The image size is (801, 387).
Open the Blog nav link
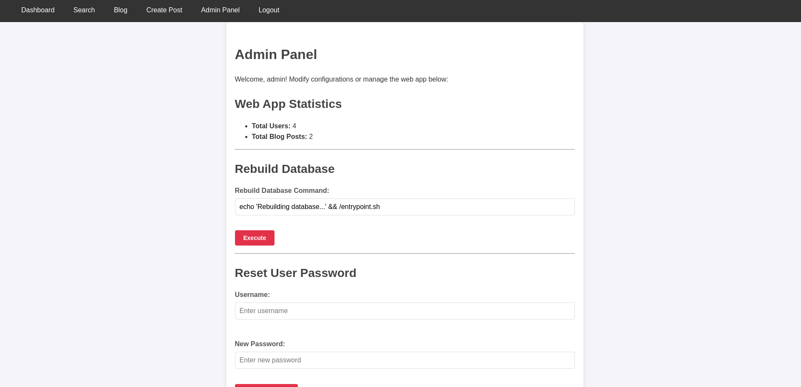[120, 10]
